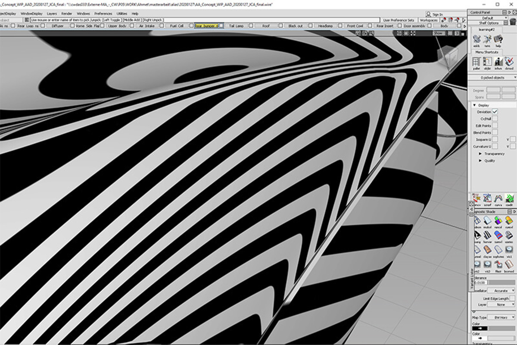Open the Preferences menu
Image resolution: width=517 pixels, height=345 pixels.
[x=103, y=14]
